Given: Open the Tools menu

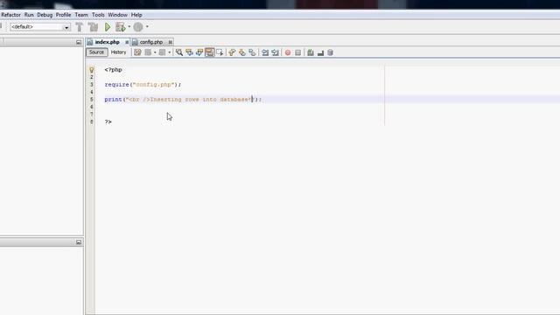Looking at the screenshot, I should click(98, 15).
